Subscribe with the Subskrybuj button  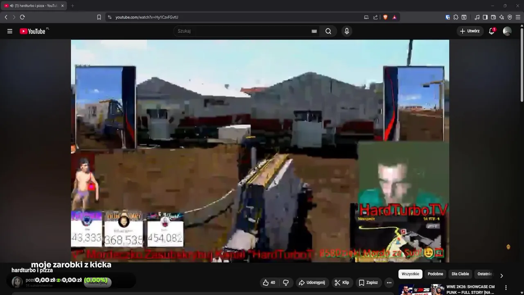(x=97, y=282)
